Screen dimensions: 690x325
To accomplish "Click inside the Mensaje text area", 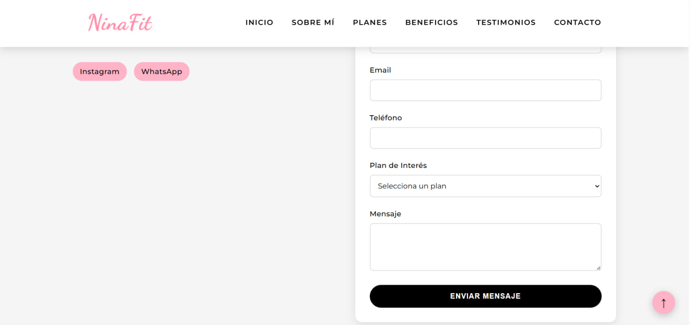I will point(485,246).
